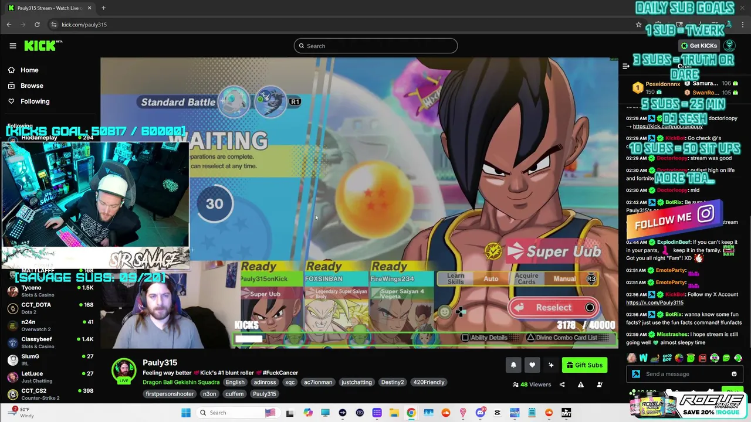Viewport: 751px width, 422px height.
Task: Go to Home in the sidebar
Action: [x=29, y=70]
